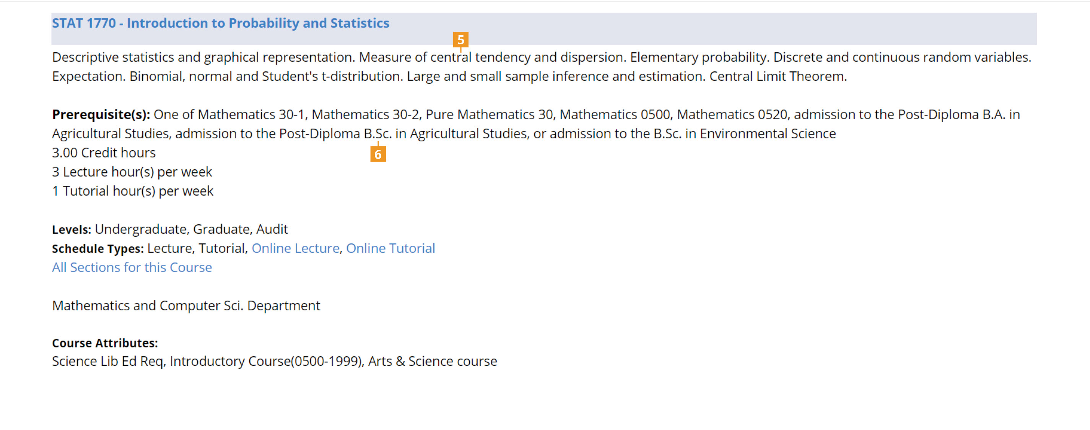Click the Course Attributes heading

[105, 343]
